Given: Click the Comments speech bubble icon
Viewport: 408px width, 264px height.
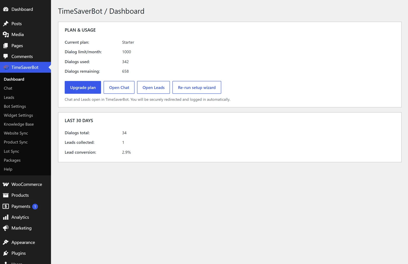Looking at the screenshot, I should pyautogui.click(x=6, y=56).
